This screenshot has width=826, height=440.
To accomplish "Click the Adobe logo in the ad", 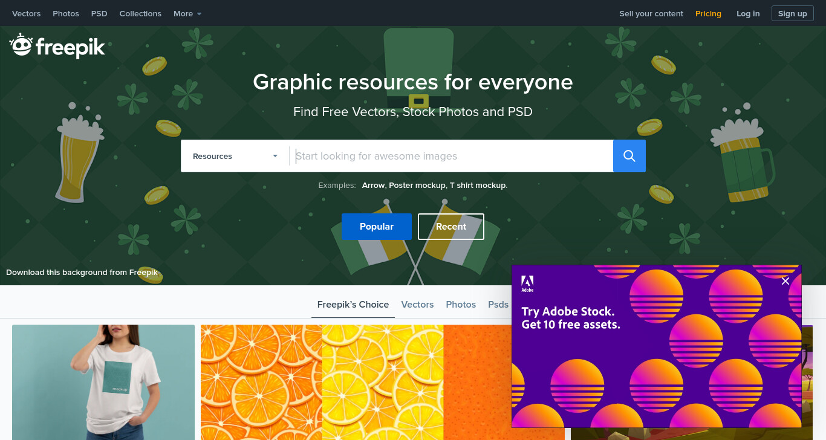I will [527, 283].
